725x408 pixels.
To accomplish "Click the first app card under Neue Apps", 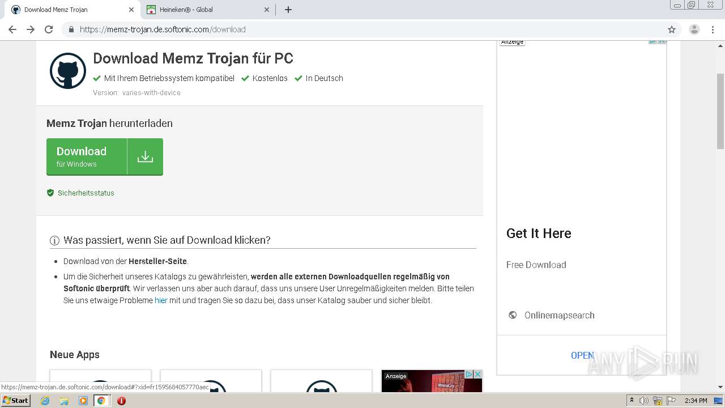I will 100,381.
